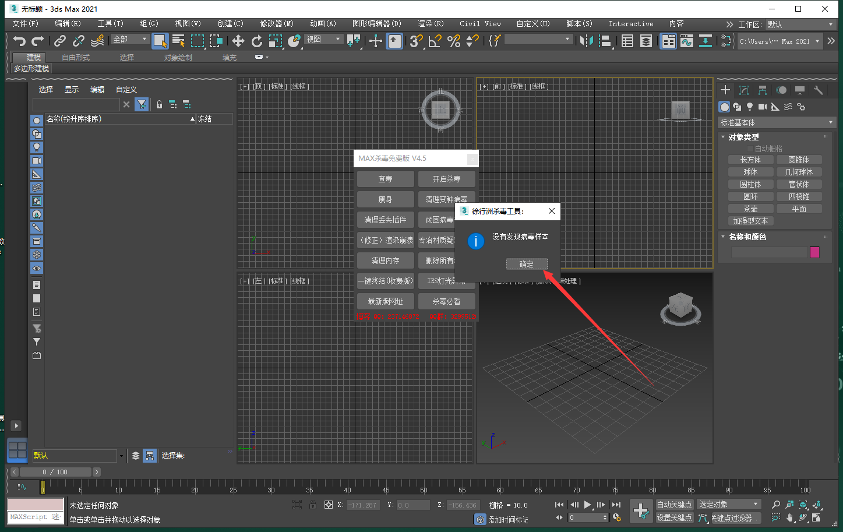
Task: Open the 渲染(R) menu
Action: (x=431, y=24)
